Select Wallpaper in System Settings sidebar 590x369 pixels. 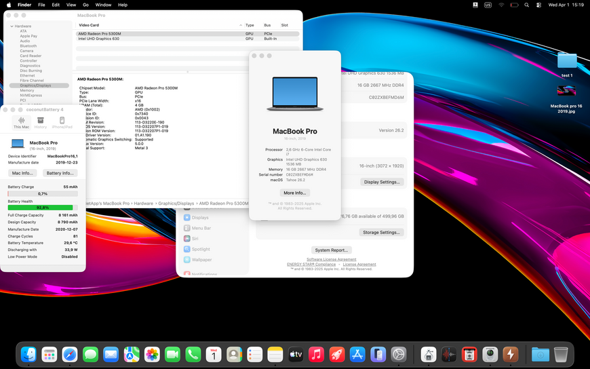click(x=197, y=259)
